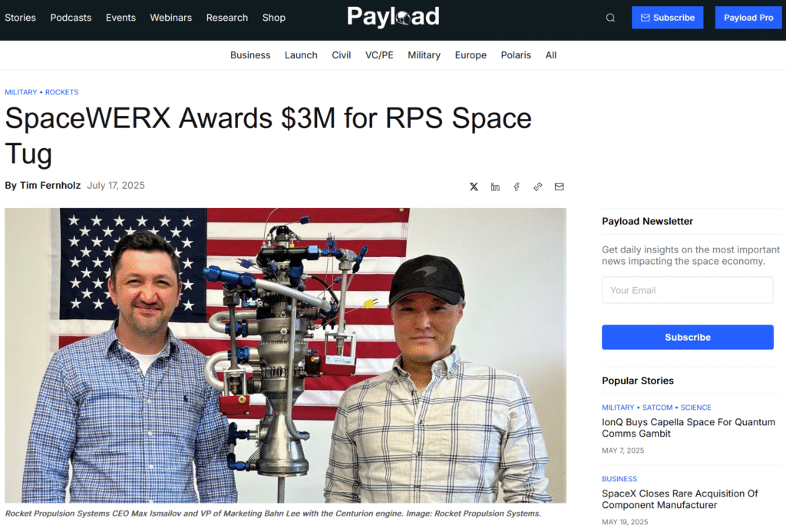Image resolution: width=786 pixels, height=528 pixels.
Task: Share article on X
Action: [474, 186]
